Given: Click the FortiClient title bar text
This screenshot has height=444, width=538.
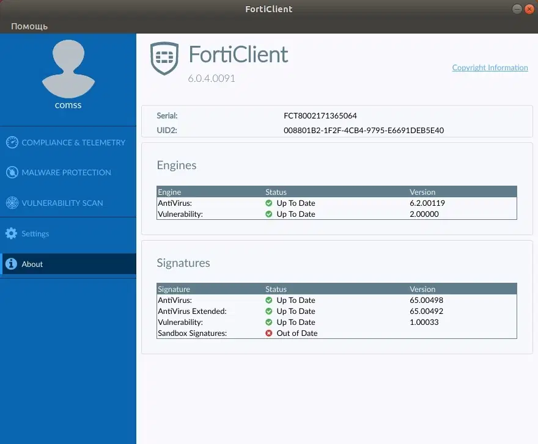Looking at the screenshot, I should (x=268, y=9).
